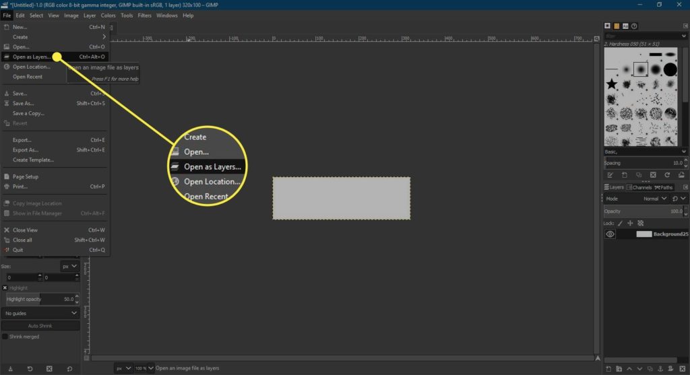Delete tool preset icon in tool options

[x=49, y=369]
